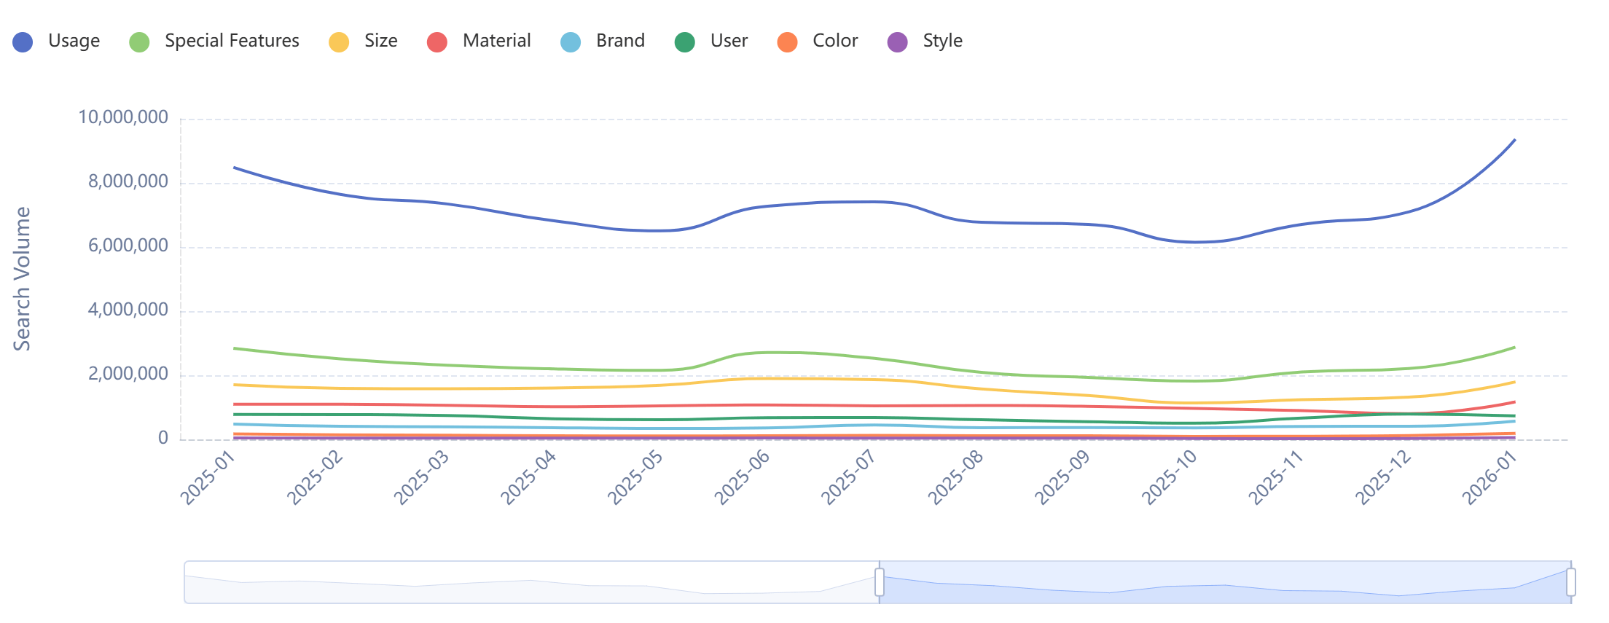Click the 2025-06 x-axis label
The image size is (1609, 623).
(x=742, y=478)
